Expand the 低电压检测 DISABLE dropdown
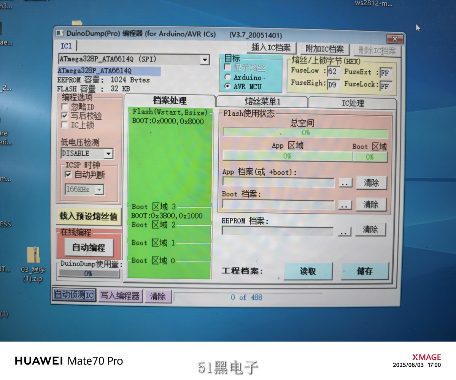 [108, 154]
